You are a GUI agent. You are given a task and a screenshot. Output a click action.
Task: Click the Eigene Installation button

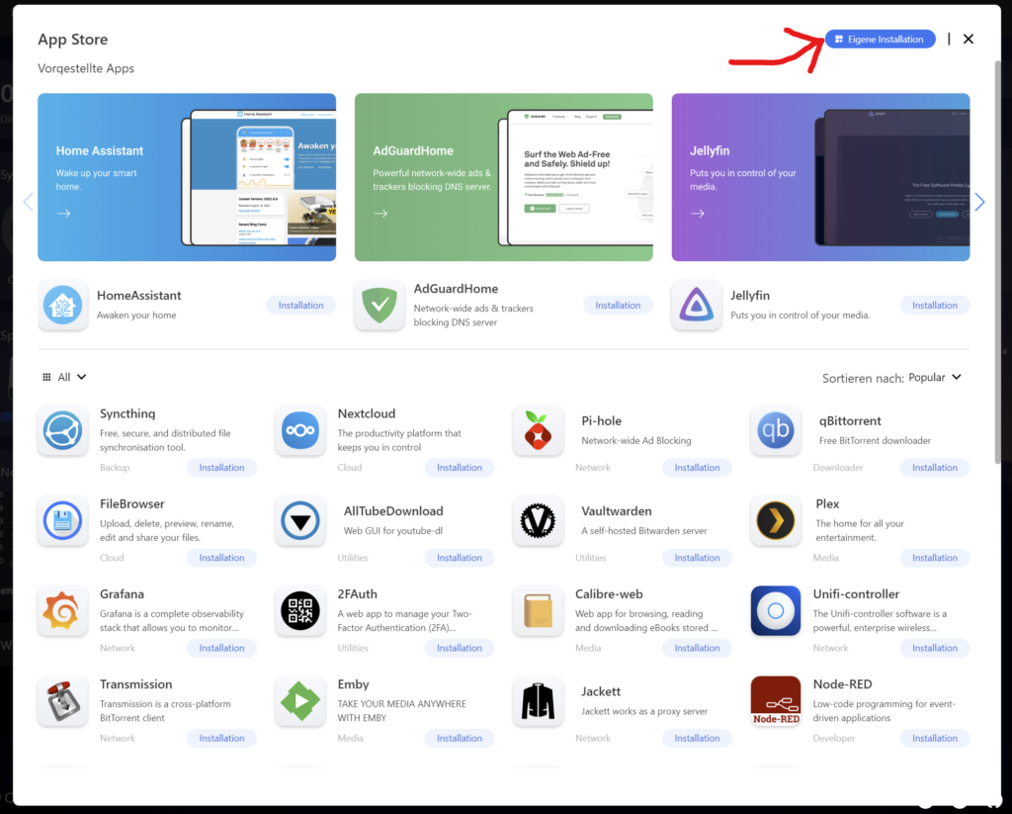(880, 40)
